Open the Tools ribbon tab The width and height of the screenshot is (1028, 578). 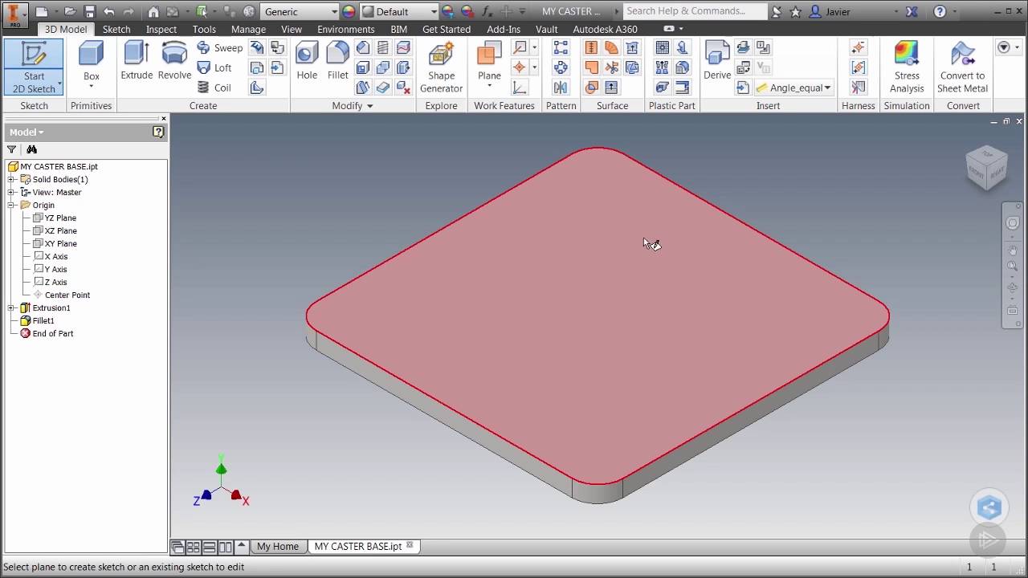[x=204, y=29]
